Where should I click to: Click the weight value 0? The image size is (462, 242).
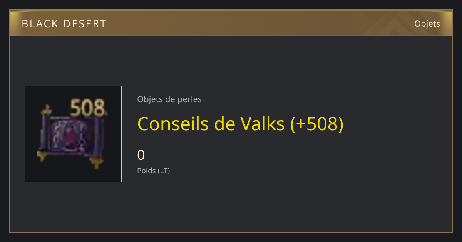pos(141,155)
